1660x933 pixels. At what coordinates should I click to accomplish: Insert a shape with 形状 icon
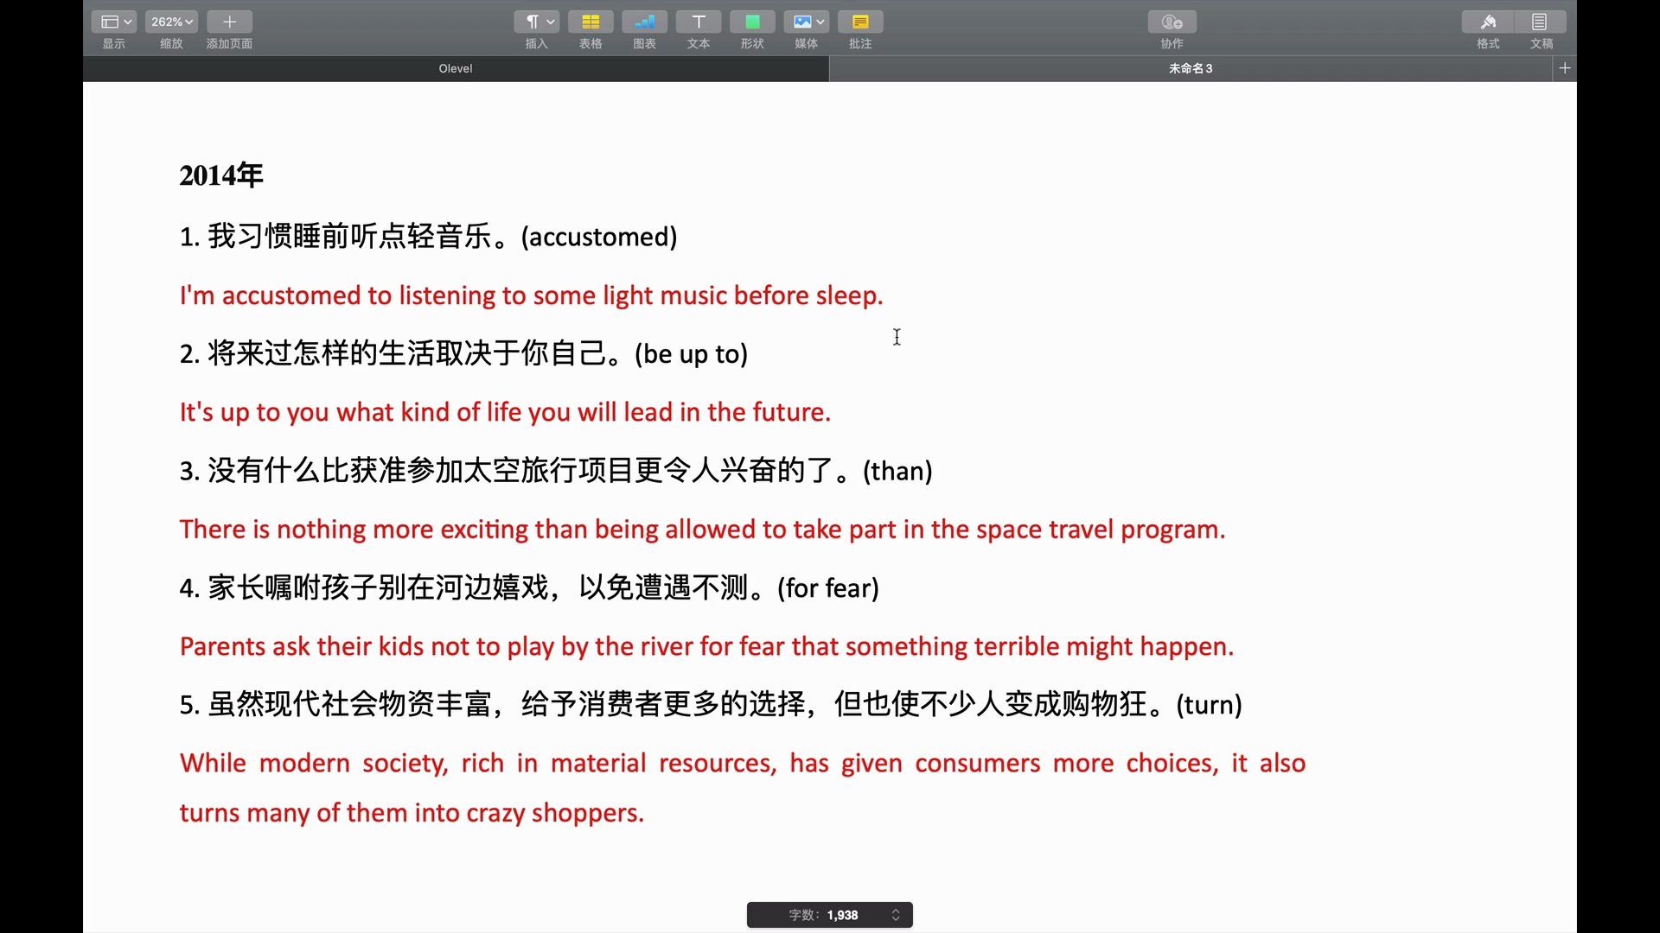(752, 22)
